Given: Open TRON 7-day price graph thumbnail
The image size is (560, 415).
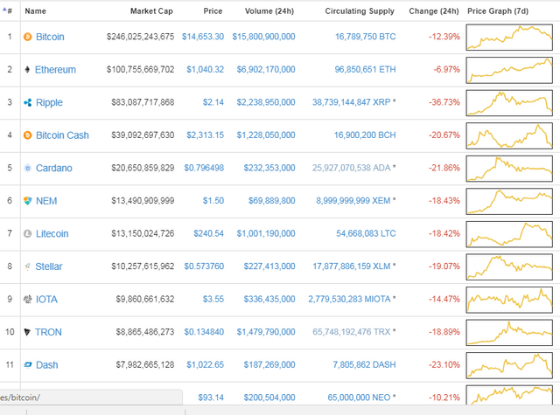Looking at the screenshot, I should 509,332.
